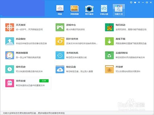The height and width of the screenshot is (115, 154).
Task: Open the 天天抽奖 lucky draw icon
Action: click(10, 27)
